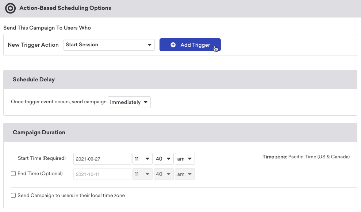This screenshot has width=361, height=212.
Task: Click the plus icon in Add Trigger
Action: point(173,45)
